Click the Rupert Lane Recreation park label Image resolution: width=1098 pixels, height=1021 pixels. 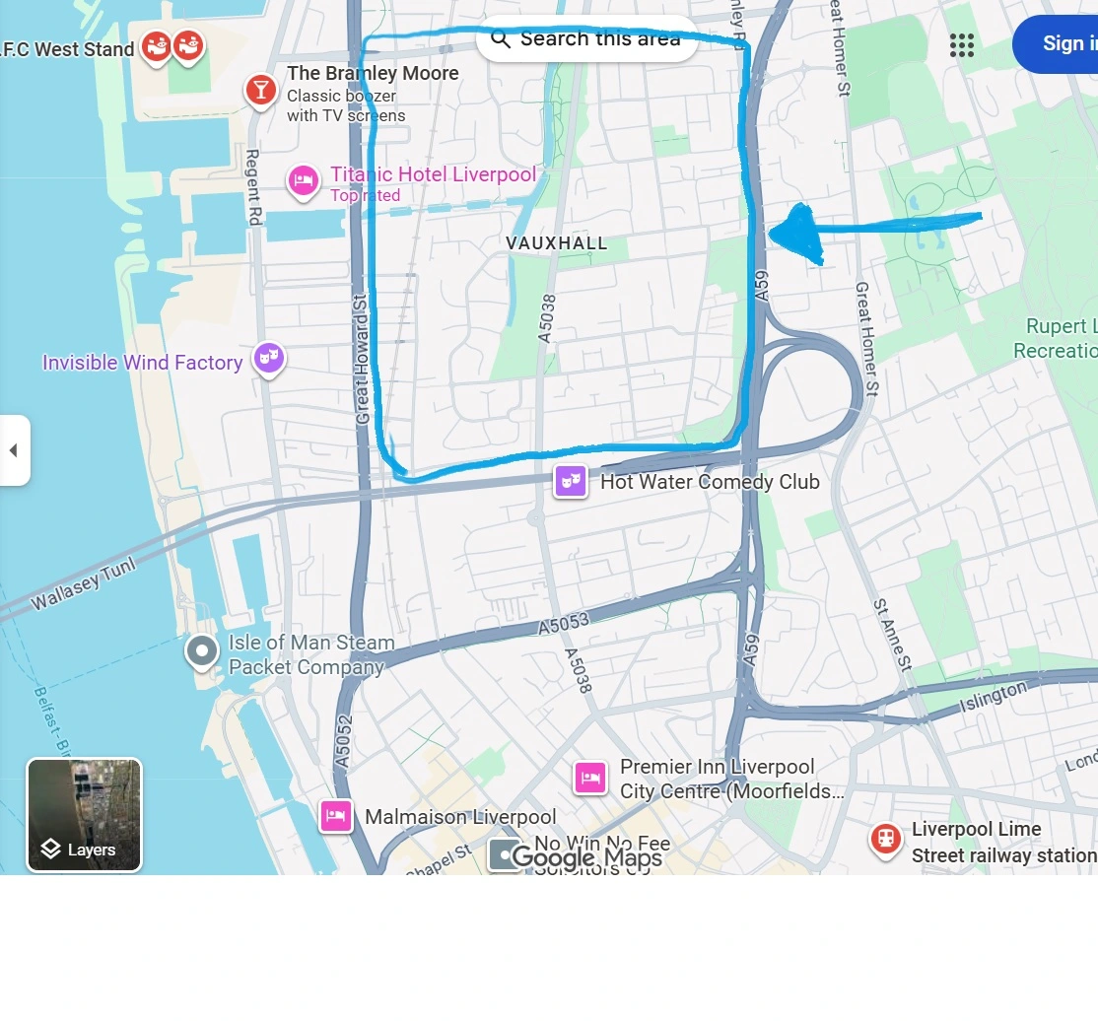[1056, 338]
